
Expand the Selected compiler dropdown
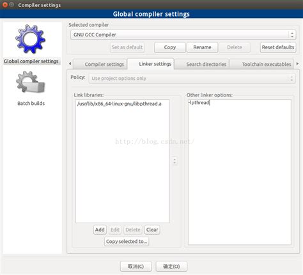click(x=183, y=35)
